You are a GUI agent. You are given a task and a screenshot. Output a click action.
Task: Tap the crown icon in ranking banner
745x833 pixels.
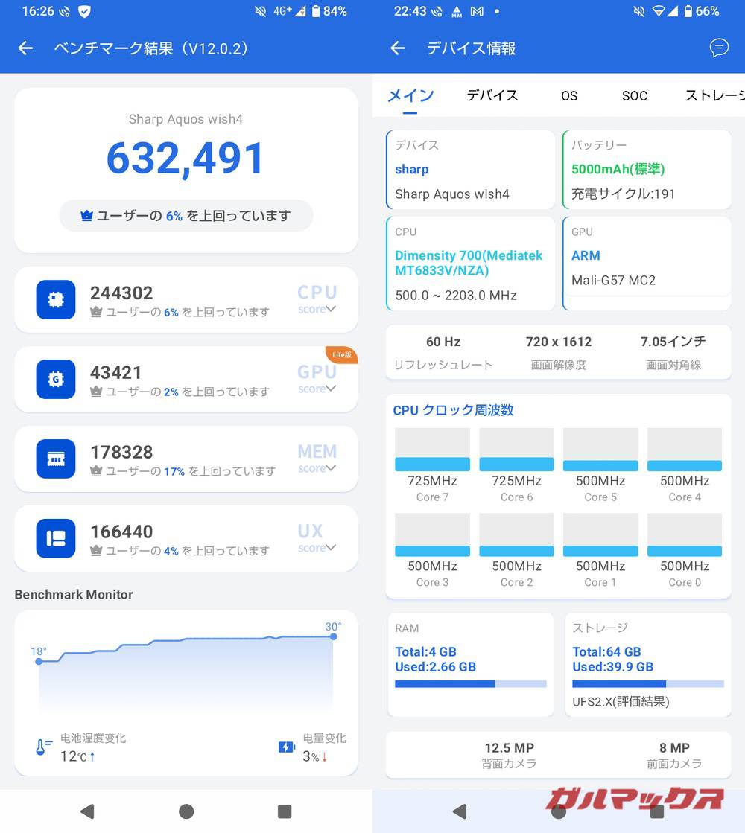(x=86, y=216)
